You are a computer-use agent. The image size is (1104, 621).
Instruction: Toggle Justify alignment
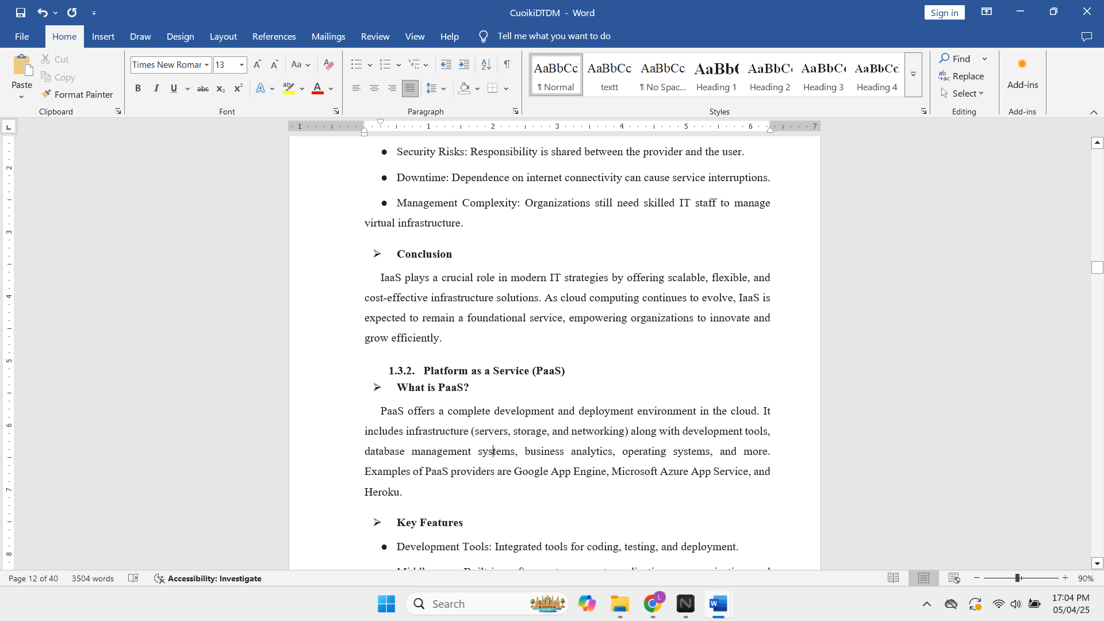click(x=410, y=89)
